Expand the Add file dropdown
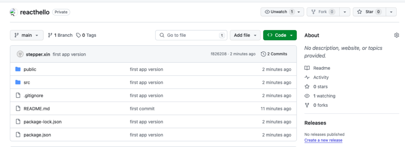The height and width of the screenshot is (147, 405). click(x=245, y=35)
